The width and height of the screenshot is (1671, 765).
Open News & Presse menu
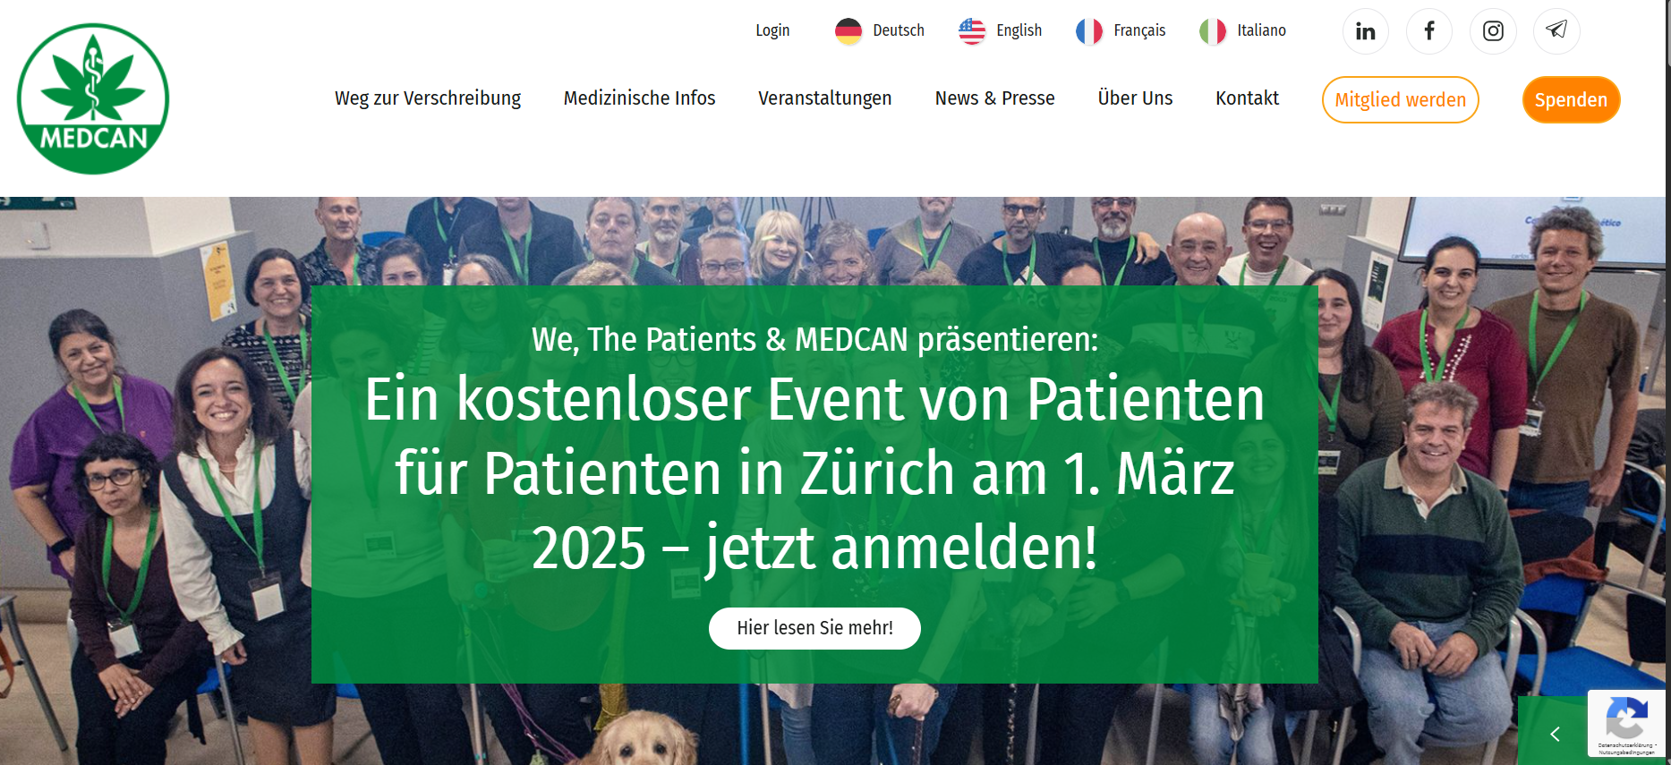coord(994,98)
